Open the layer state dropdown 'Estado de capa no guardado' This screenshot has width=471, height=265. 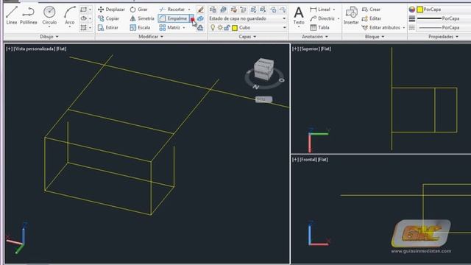247,18
